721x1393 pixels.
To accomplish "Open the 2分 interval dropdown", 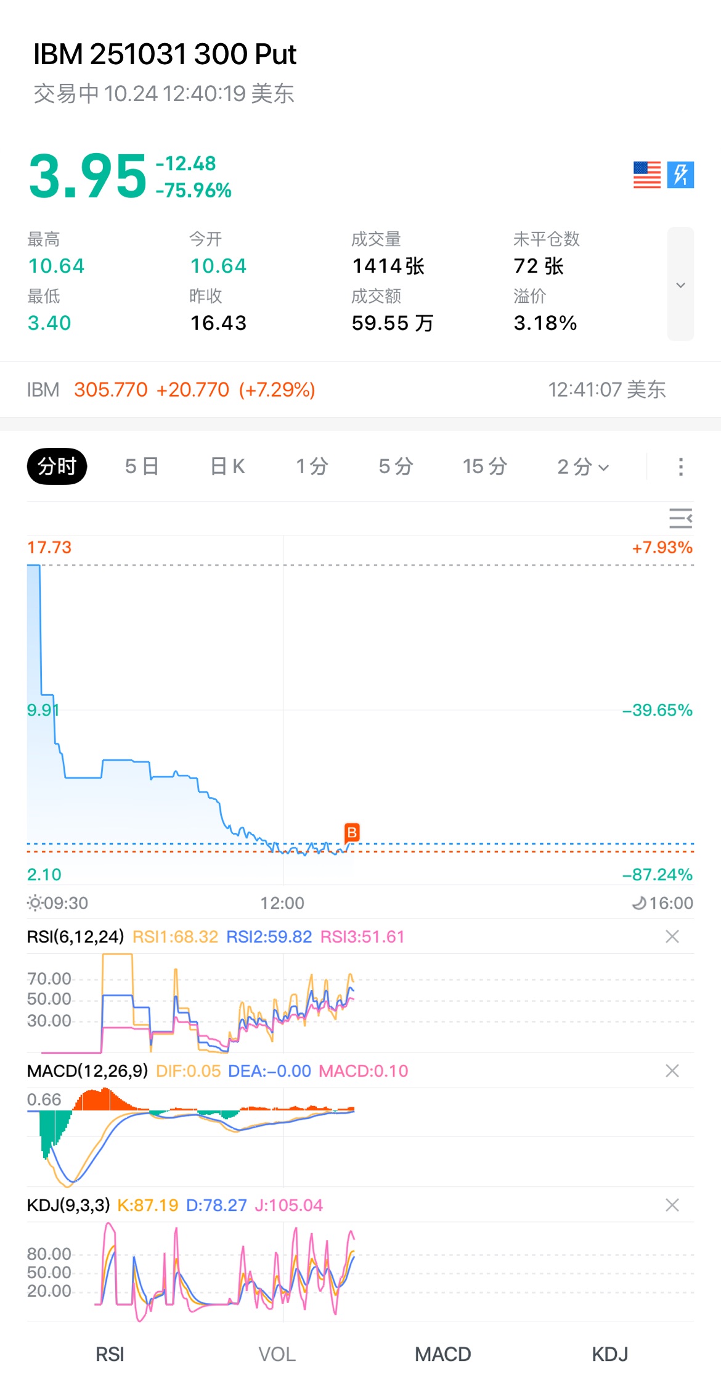I will 582,466.
